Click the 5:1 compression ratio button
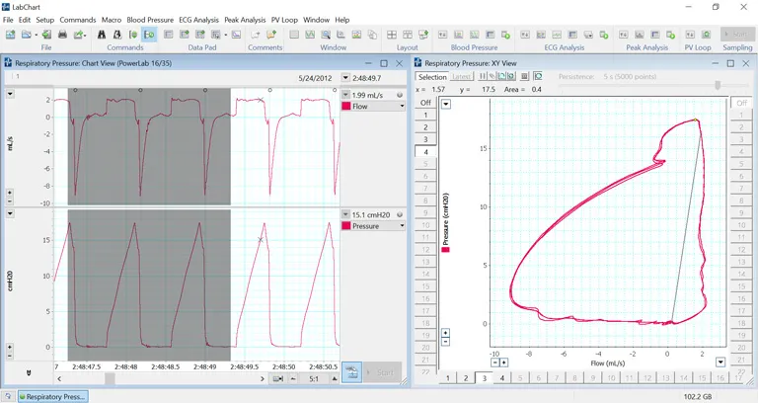This screenshot has width=758, height=403. tap(314, 379)
